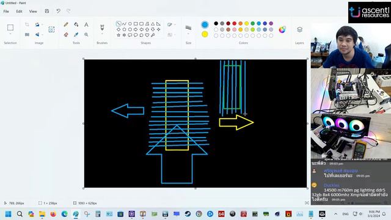Select the blue Color 1 circle
The image size is (391, 220).
tap(205, 24)
